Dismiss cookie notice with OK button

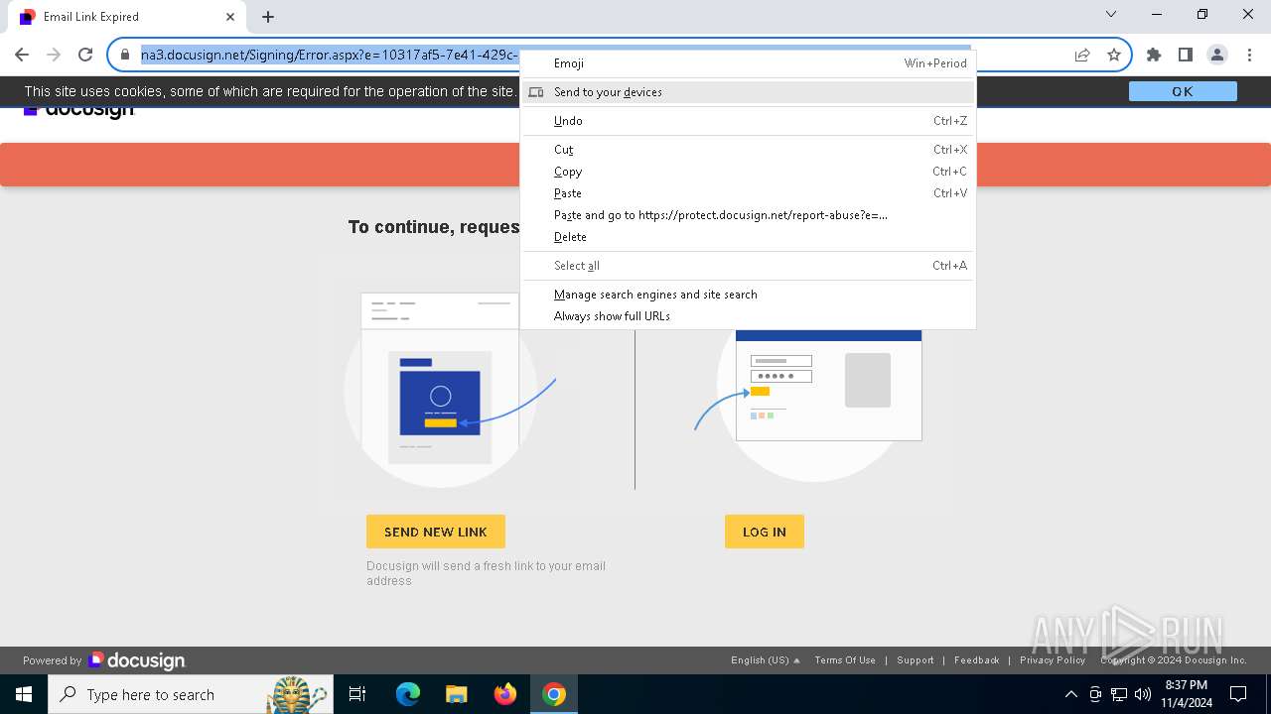click(1183, 91)
